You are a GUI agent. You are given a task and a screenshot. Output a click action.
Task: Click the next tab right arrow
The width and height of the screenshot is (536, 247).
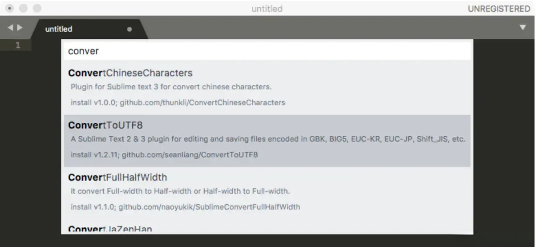pos(19,28)
